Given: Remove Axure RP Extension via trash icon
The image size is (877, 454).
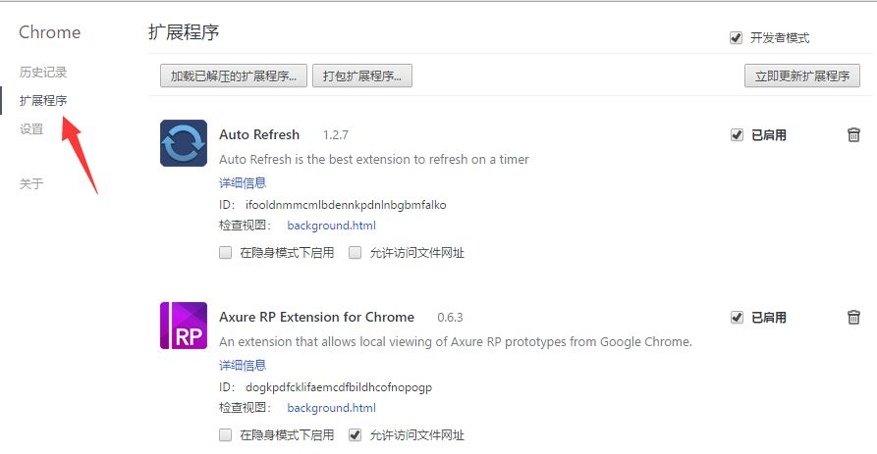Looking at the screenshot, I should 853,317.
